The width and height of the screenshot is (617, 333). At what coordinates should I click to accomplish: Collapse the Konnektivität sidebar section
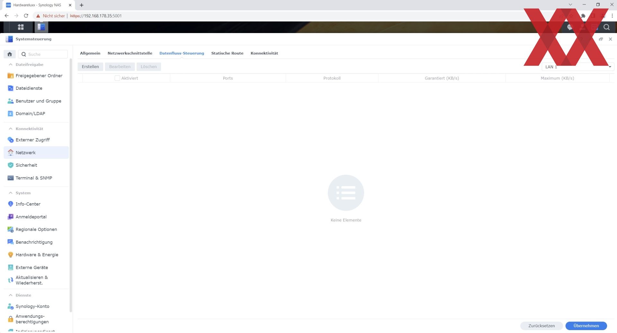[11, 129]
